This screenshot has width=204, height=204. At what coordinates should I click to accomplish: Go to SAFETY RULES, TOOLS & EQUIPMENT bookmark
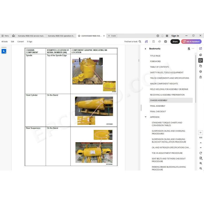(167, 73)
